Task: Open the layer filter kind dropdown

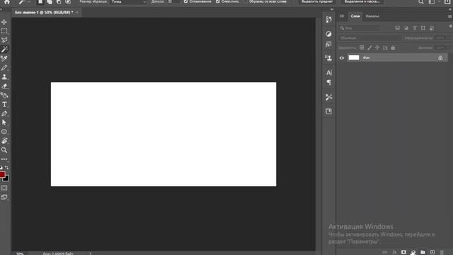Action: click(x=359, y=28)
